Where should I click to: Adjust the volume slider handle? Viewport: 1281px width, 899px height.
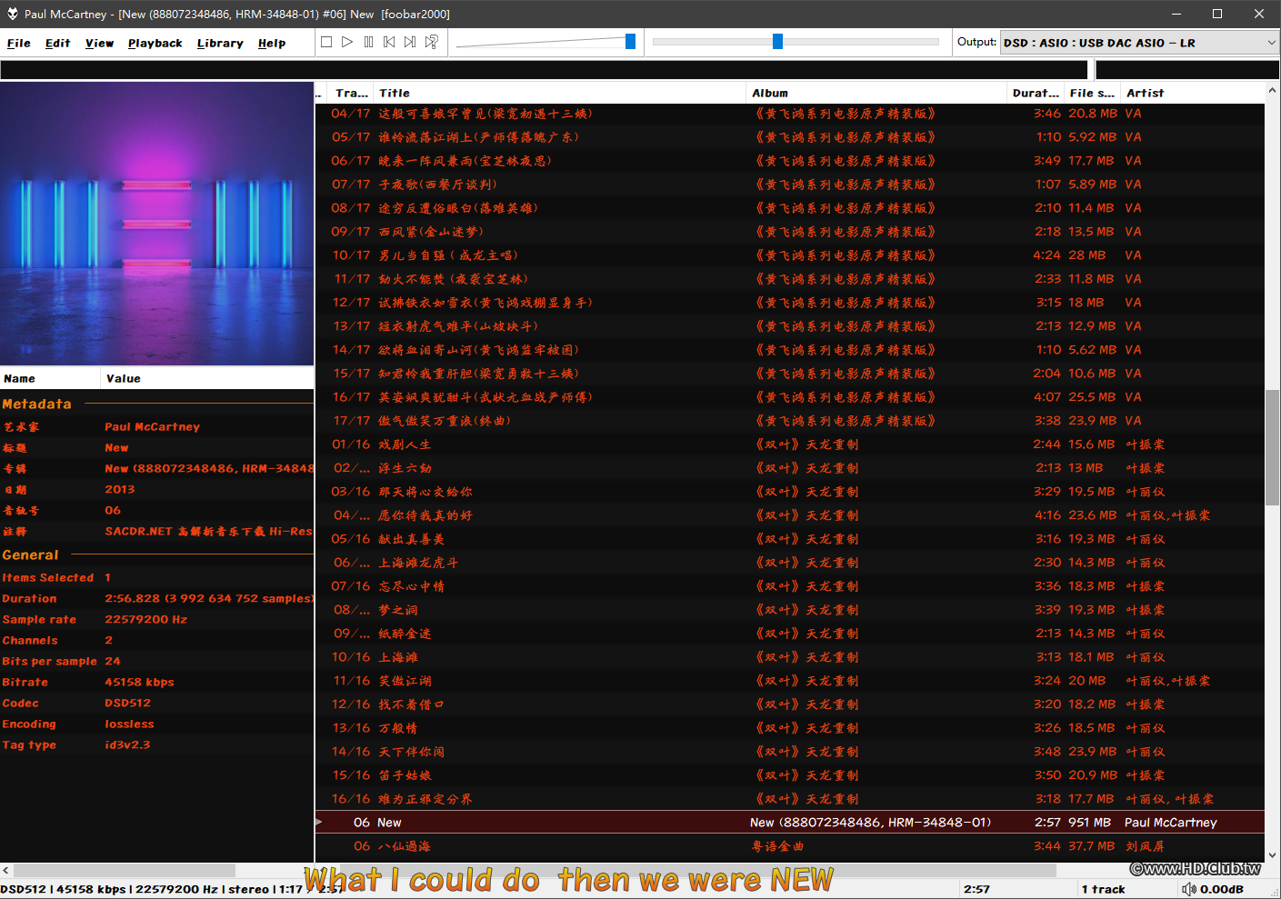coord(630,42)
